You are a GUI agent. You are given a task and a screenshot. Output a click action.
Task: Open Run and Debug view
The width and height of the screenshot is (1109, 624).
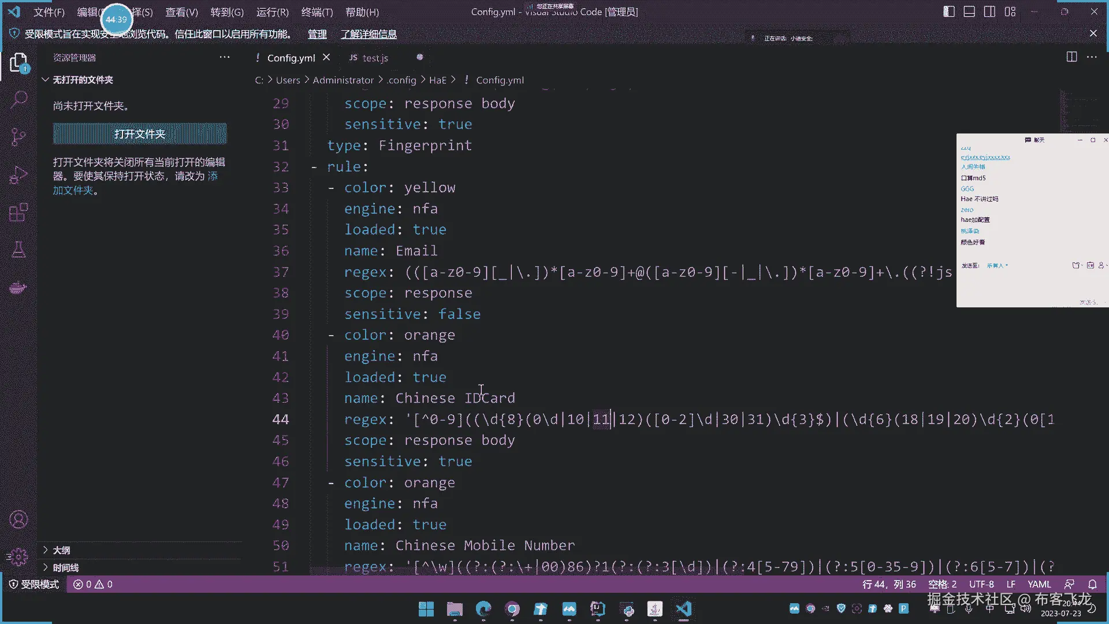18,174
